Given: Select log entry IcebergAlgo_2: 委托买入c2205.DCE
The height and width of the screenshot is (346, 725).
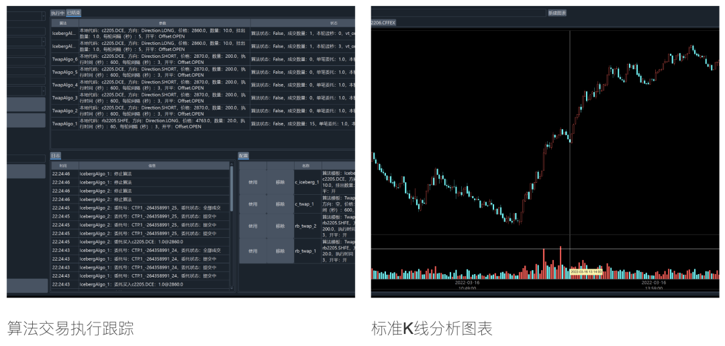Looking at the screenshot, I should click(x=140, y=241).
